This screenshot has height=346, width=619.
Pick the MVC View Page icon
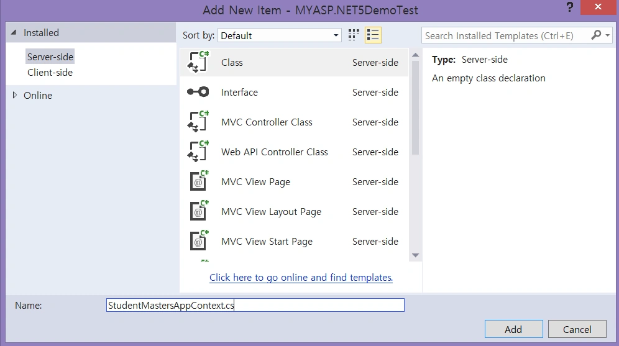pyautogui.click(x=199, y=181)
